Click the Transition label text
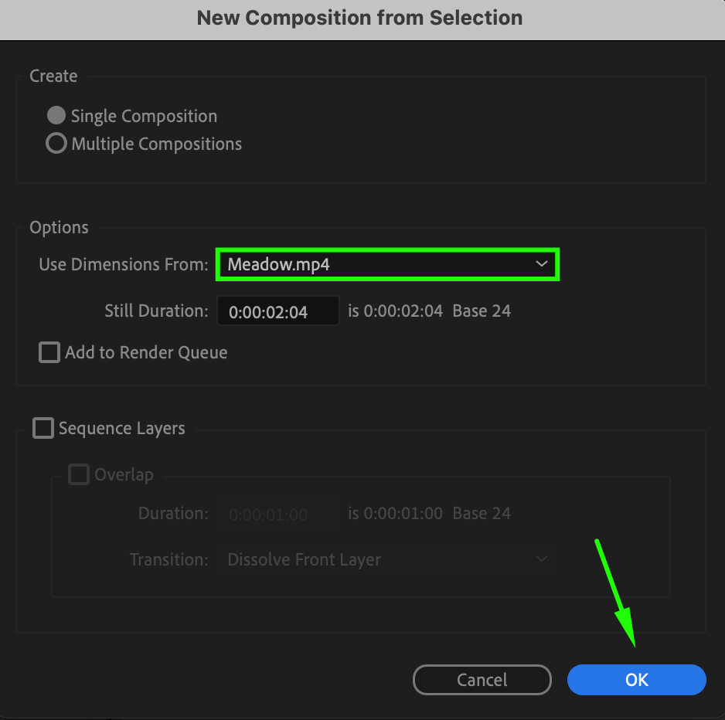725x720 pixels. 169,559
